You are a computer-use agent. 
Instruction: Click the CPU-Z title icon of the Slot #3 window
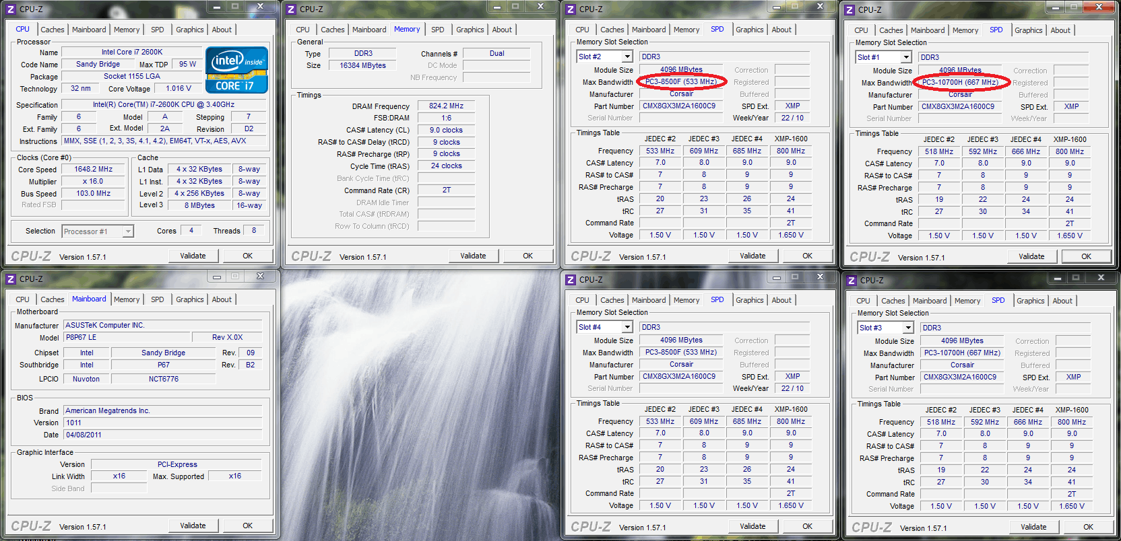[x=852, y=280]
